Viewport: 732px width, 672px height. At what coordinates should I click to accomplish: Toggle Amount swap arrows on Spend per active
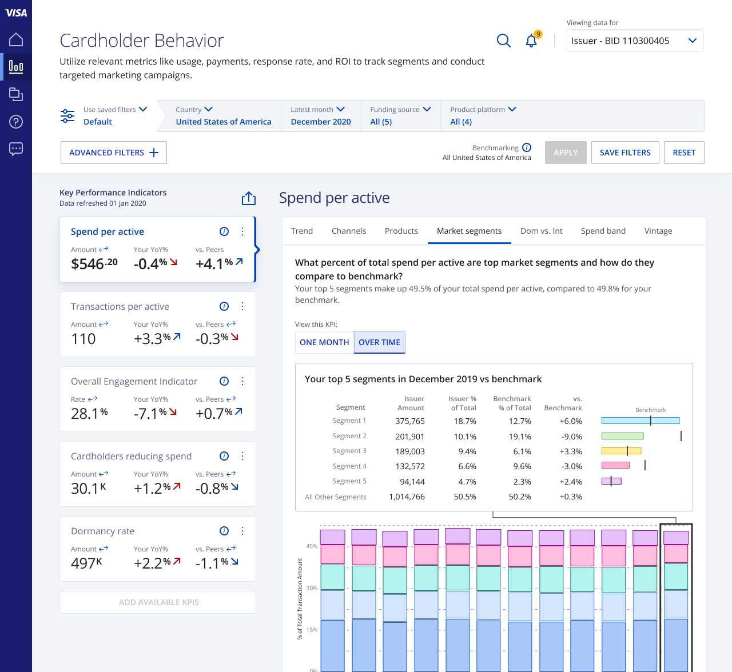(x=104, y=249)
